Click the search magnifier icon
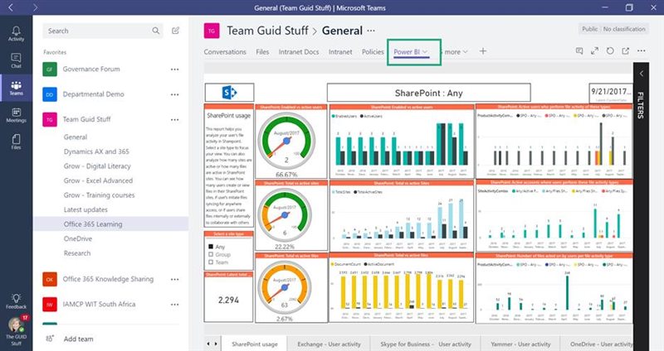664x351 pixels. tap(156, 31)
